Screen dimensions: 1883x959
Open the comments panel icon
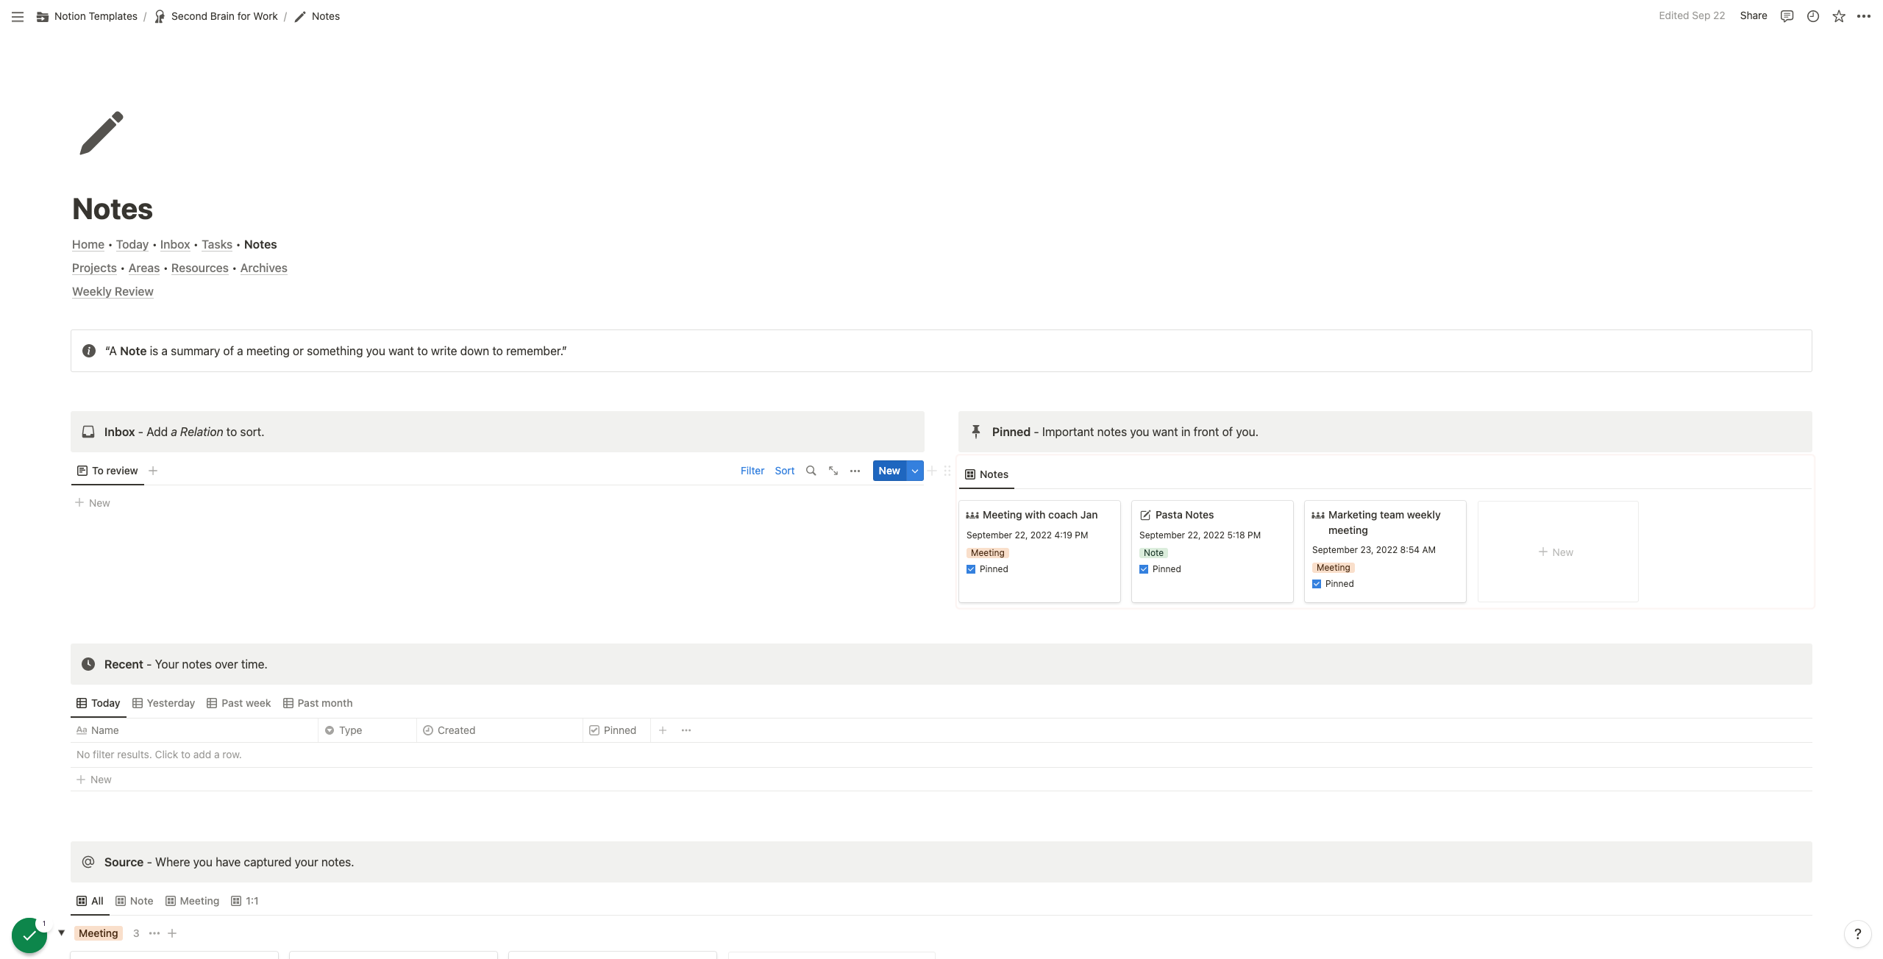point(1787,16)
